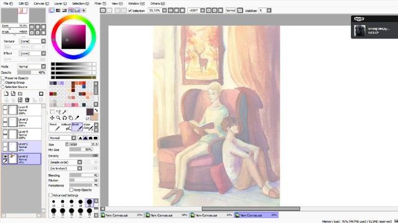Hide Layer2 using its eye icon
The height and width of the screenshot is (223, 398).
5,157
